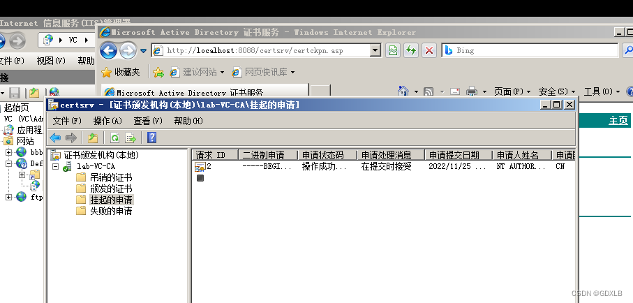Open 吊销的证书 folder

tap(111, 177)
